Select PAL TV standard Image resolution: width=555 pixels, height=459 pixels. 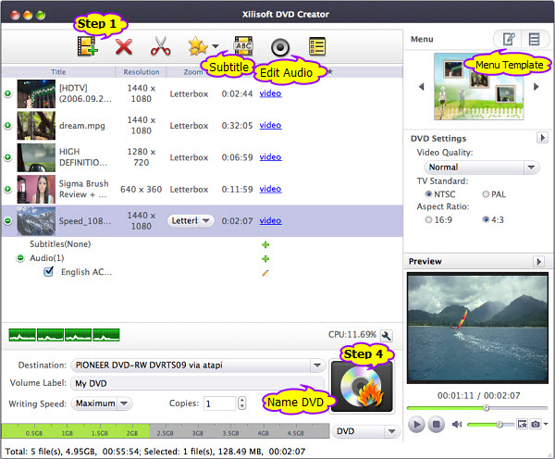click(486, 194)
